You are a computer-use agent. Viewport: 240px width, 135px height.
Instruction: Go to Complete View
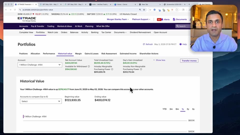click(26, 32)
